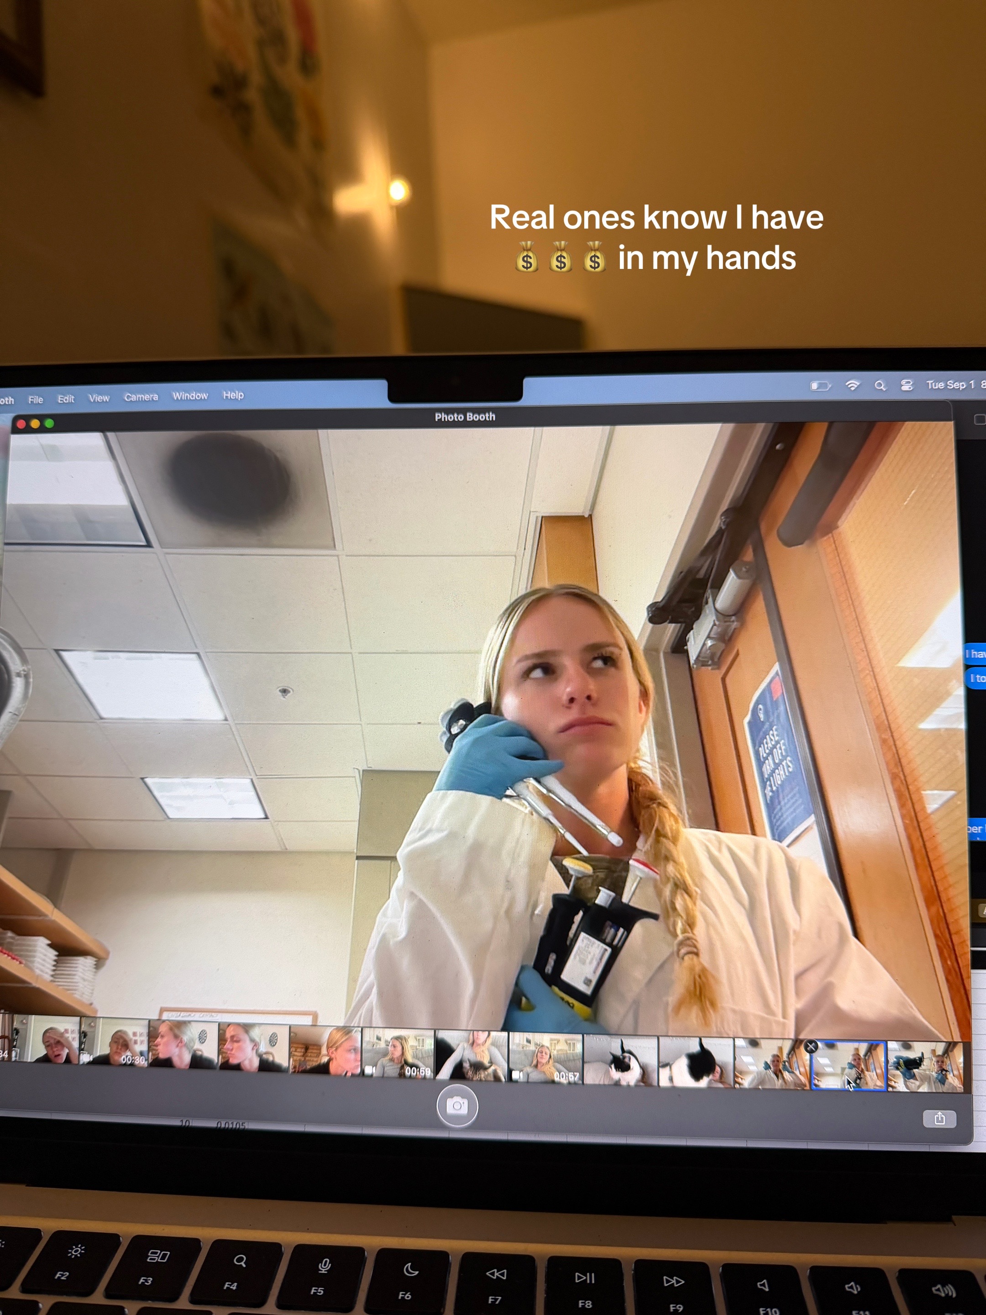
Task: Open the Edit menu
Action: pyautogui.click(x=66, y=399)
